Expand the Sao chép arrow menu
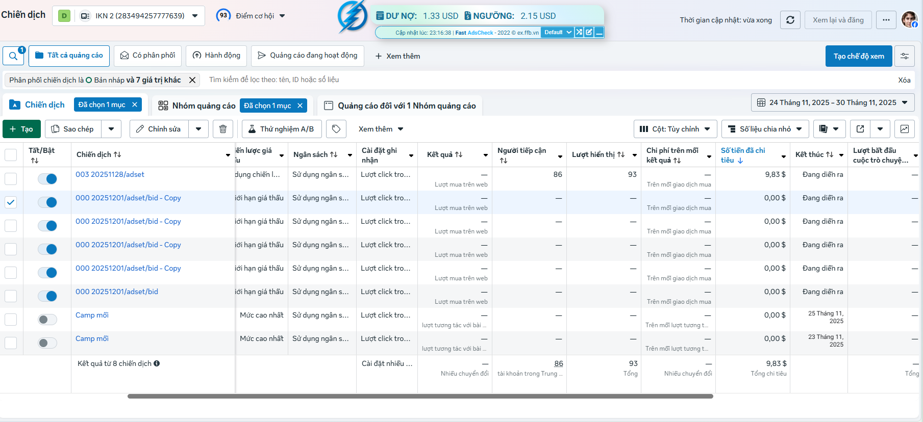Viewport: 923px width, 422px height. pyautogui.click(x=111, y=129)
